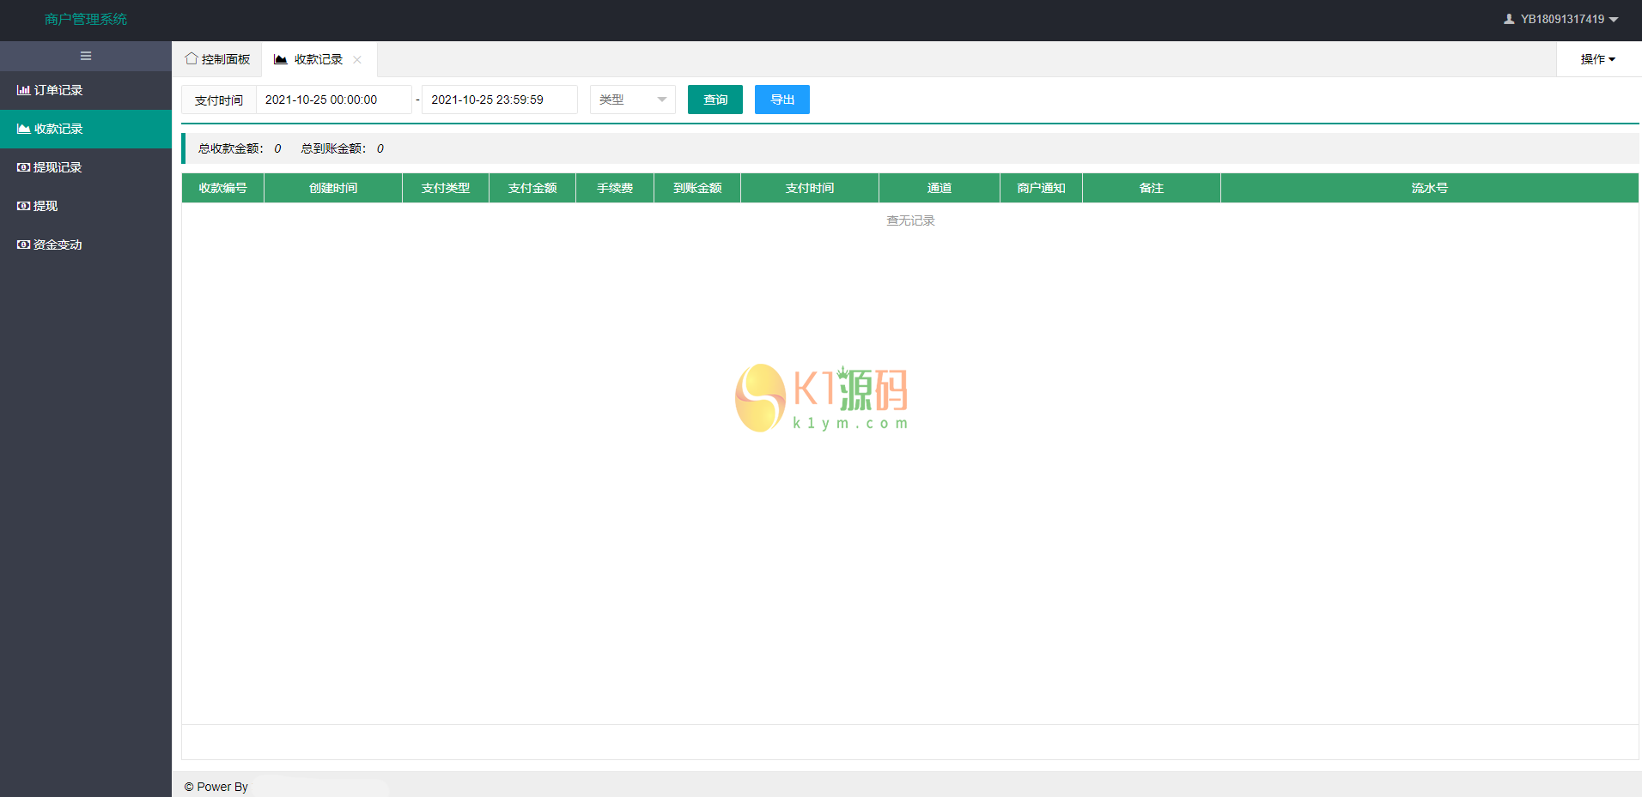Click the 商户管理系统 title link
The image size is (1642, 797).
coord(86,19)
